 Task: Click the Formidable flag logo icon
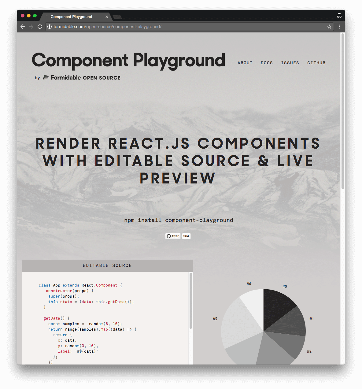[46, 77]
